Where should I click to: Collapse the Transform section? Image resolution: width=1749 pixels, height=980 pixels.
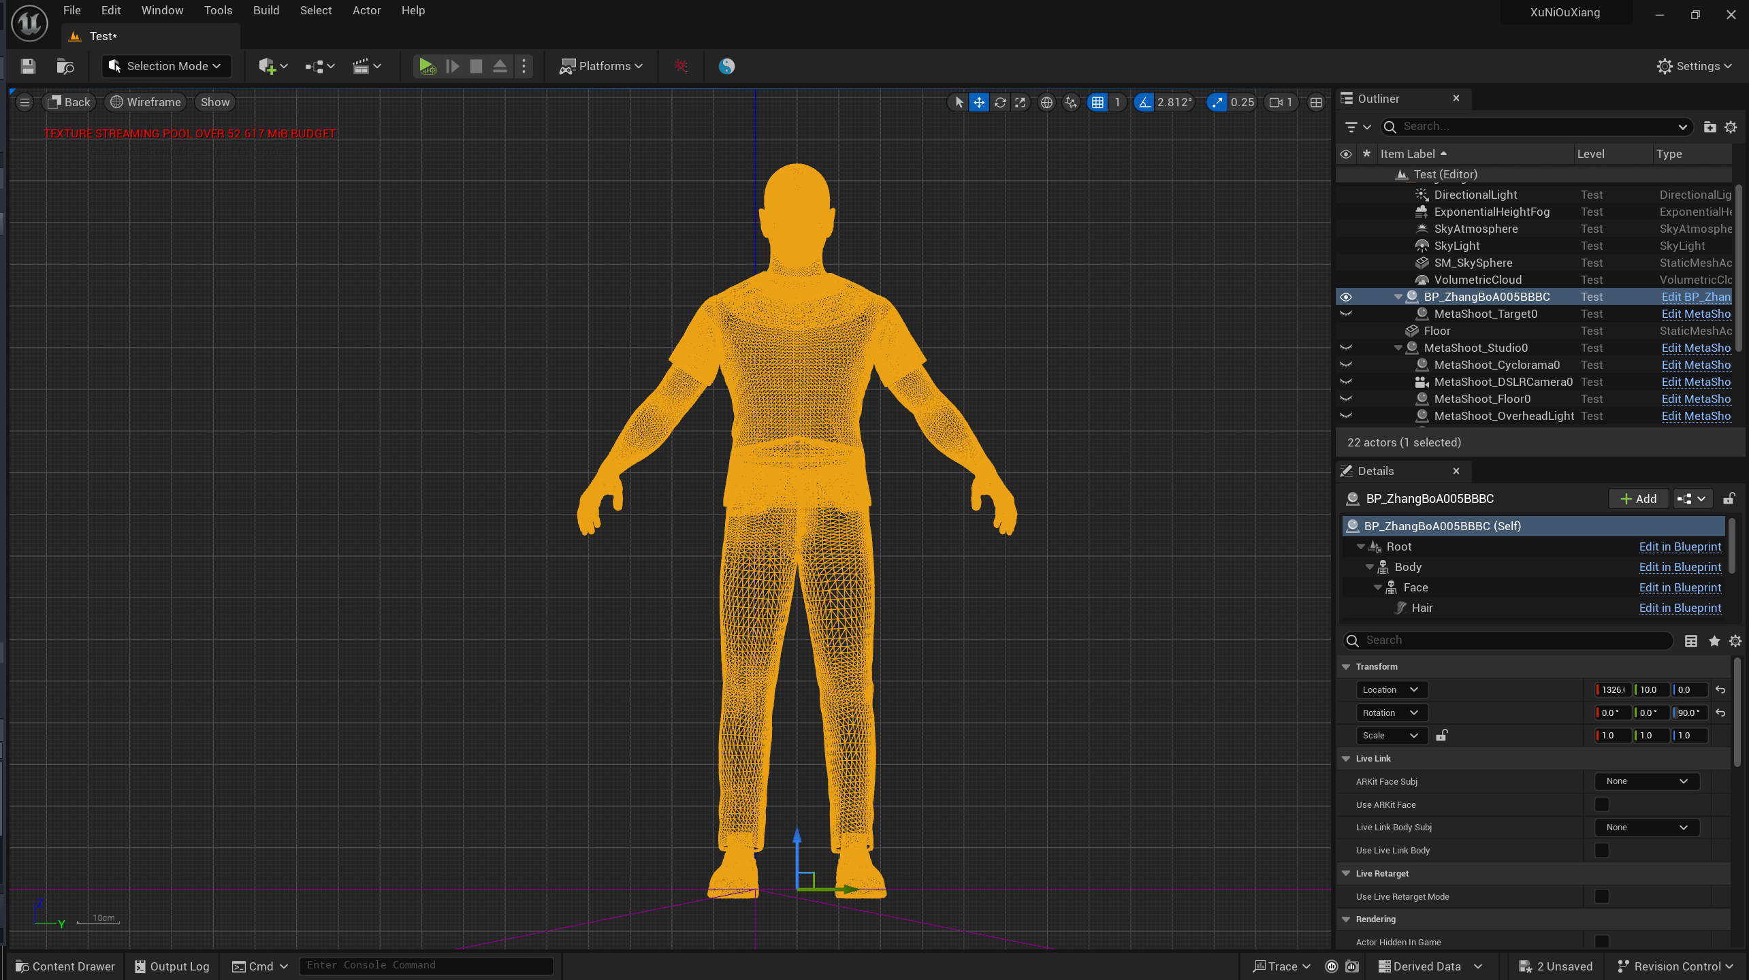pos(1346,666)
